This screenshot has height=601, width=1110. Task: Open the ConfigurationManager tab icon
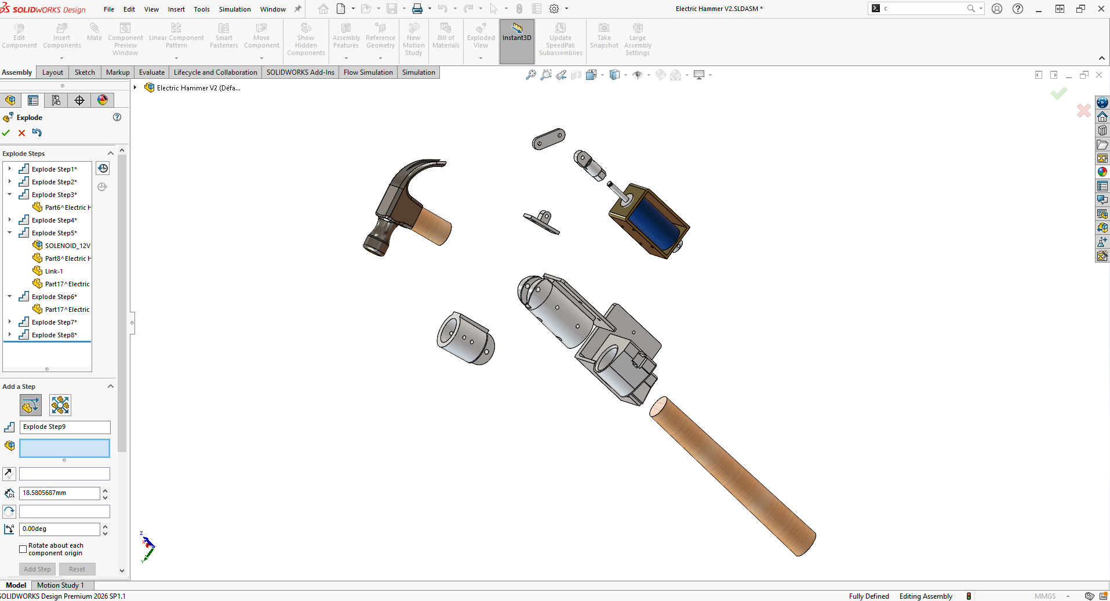(56, 100)
